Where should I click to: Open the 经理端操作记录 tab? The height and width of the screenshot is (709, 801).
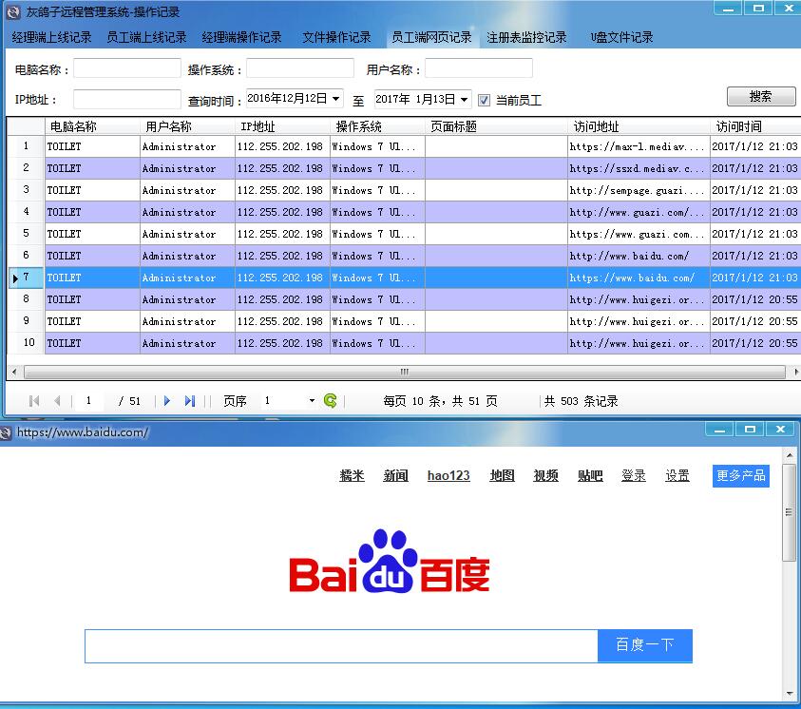(241, 37)
